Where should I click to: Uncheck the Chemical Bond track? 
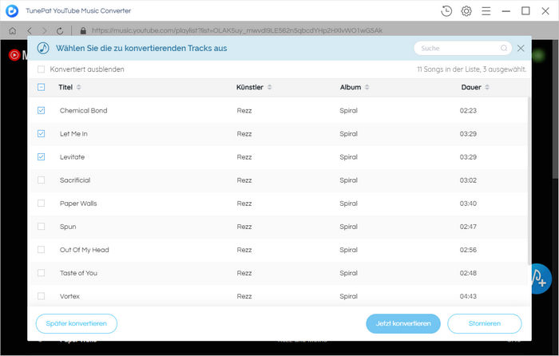coord(42,110)
